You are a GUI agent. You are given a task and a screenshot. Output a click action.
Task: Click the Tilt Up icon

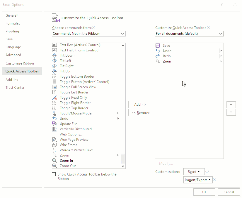click(x=54, y=71)
